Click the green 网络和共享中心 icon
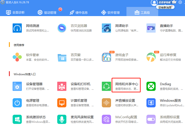The height and width of the screenshot is (128, 185). pos(106,86)
